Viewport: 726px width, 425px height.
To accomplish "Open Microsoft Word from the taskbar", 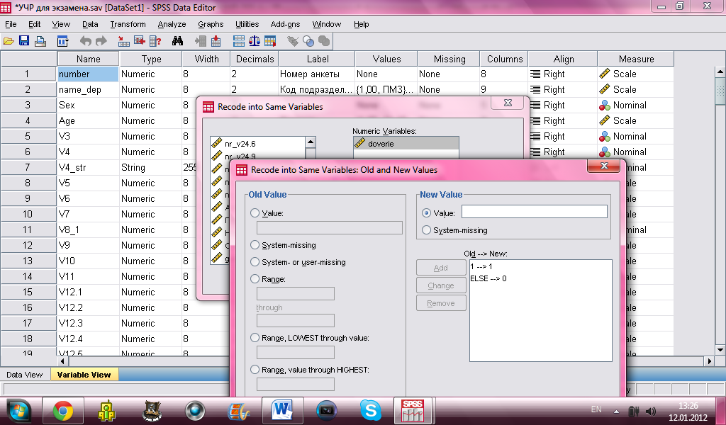I will tap(282, 410).
